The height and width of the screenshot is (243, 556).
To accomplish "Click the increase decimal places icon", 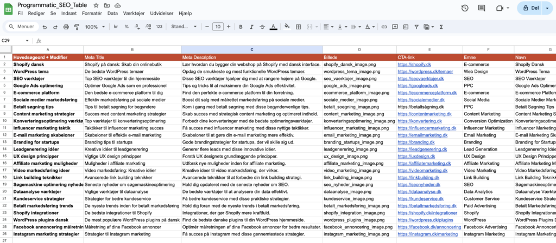I will coord(148,27).
